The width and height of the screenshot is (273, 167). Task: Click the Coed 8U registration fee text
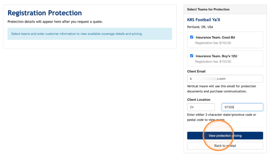(213, 43)
